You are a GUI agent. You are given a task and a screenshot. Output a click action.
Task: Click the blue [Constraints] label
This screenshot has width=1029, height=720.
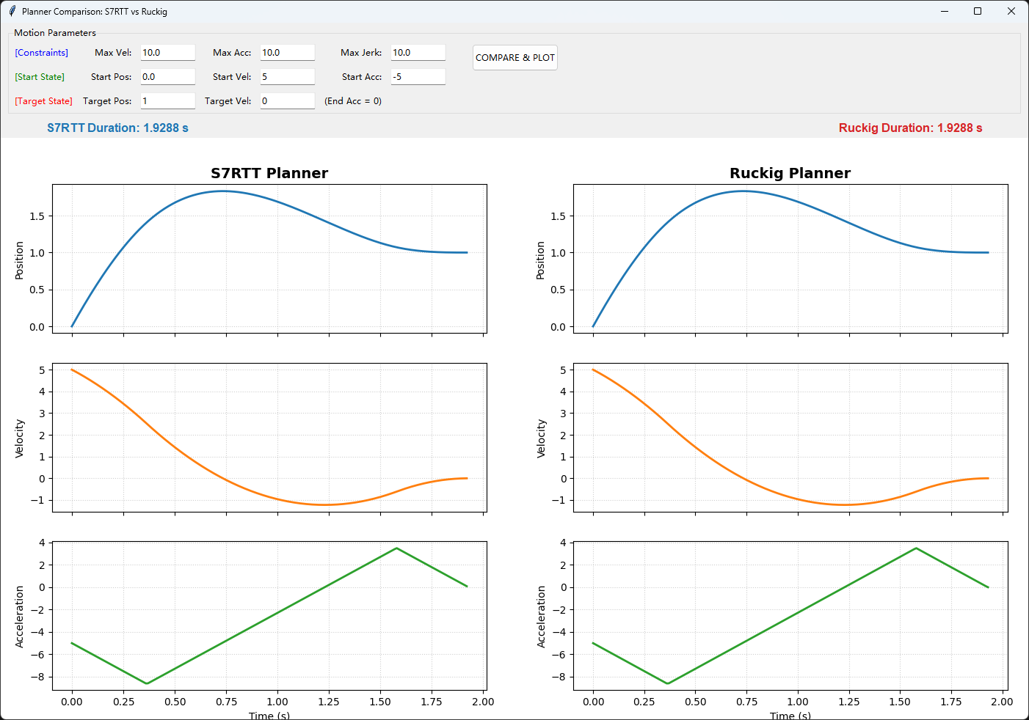(x=42, y=53)
